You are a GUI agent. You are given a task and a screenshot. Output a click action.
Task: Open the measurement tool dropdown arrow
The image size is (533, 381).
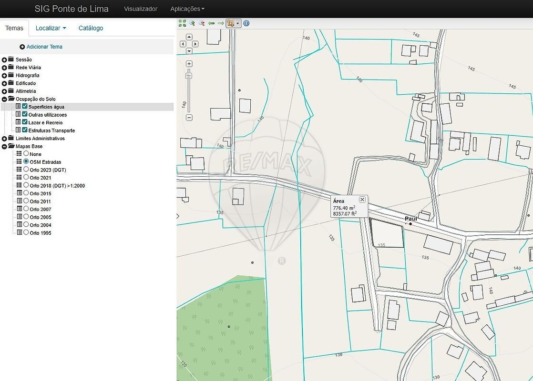(x=237, y=23)
